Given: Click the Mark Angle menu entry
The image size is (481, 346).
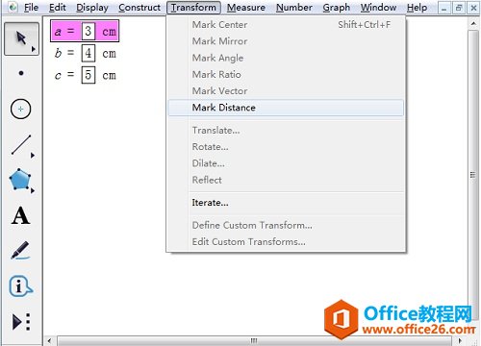Looking at the screenshot, I should pyautogui.click(x=286, y=58).
